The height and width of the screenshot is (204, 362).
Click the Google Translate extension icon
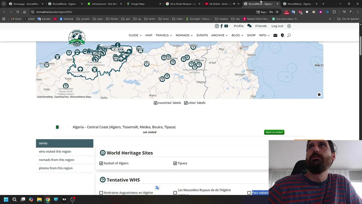tap(293, 12)
